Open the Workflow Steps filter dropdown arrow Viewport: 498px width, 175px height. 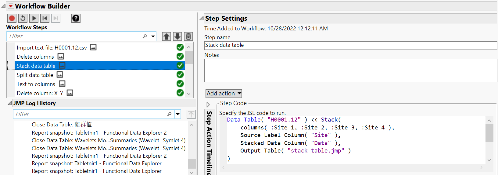click(153, 36)
